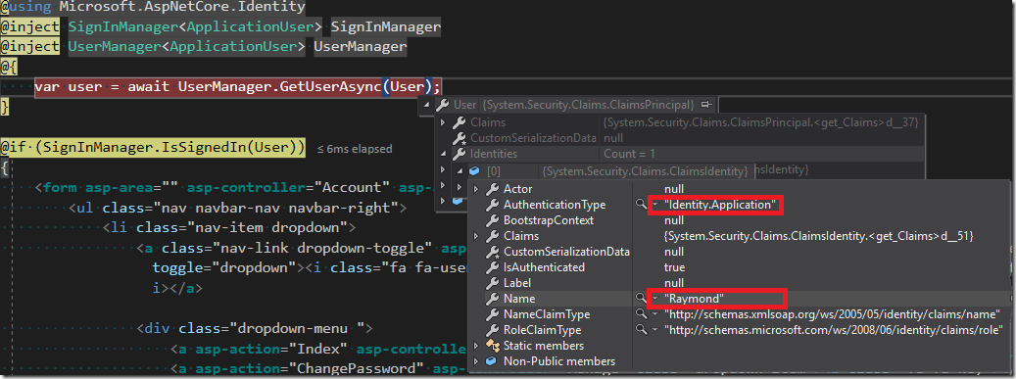
Task: Open text visualizer for NameClaimType
Action: pyautogui.click(x=641, y=314)
